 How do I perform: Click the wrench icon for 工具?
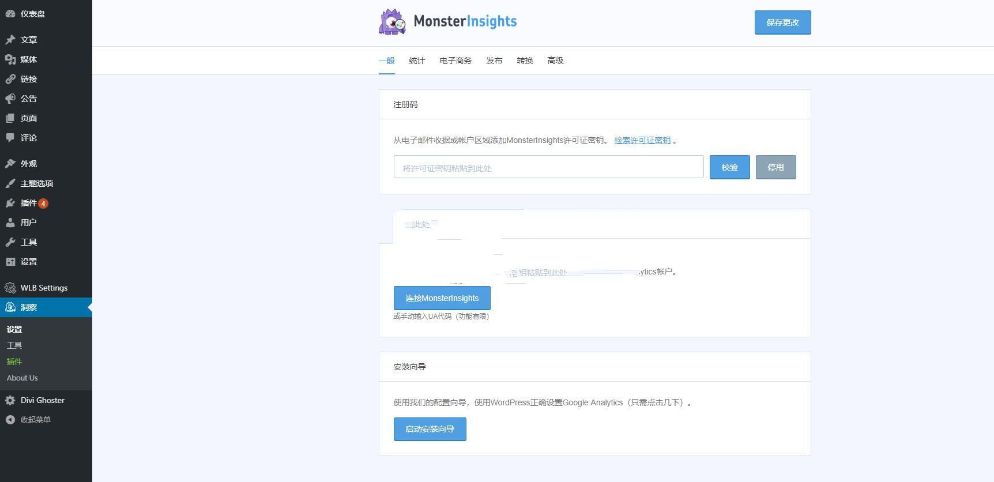[10, 242]
